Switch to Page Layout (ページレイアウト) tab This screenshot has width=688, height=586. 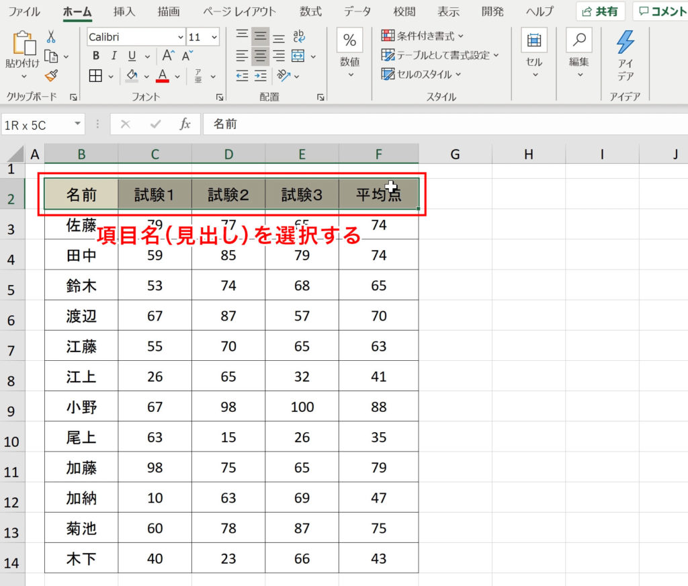pos(240,11)
